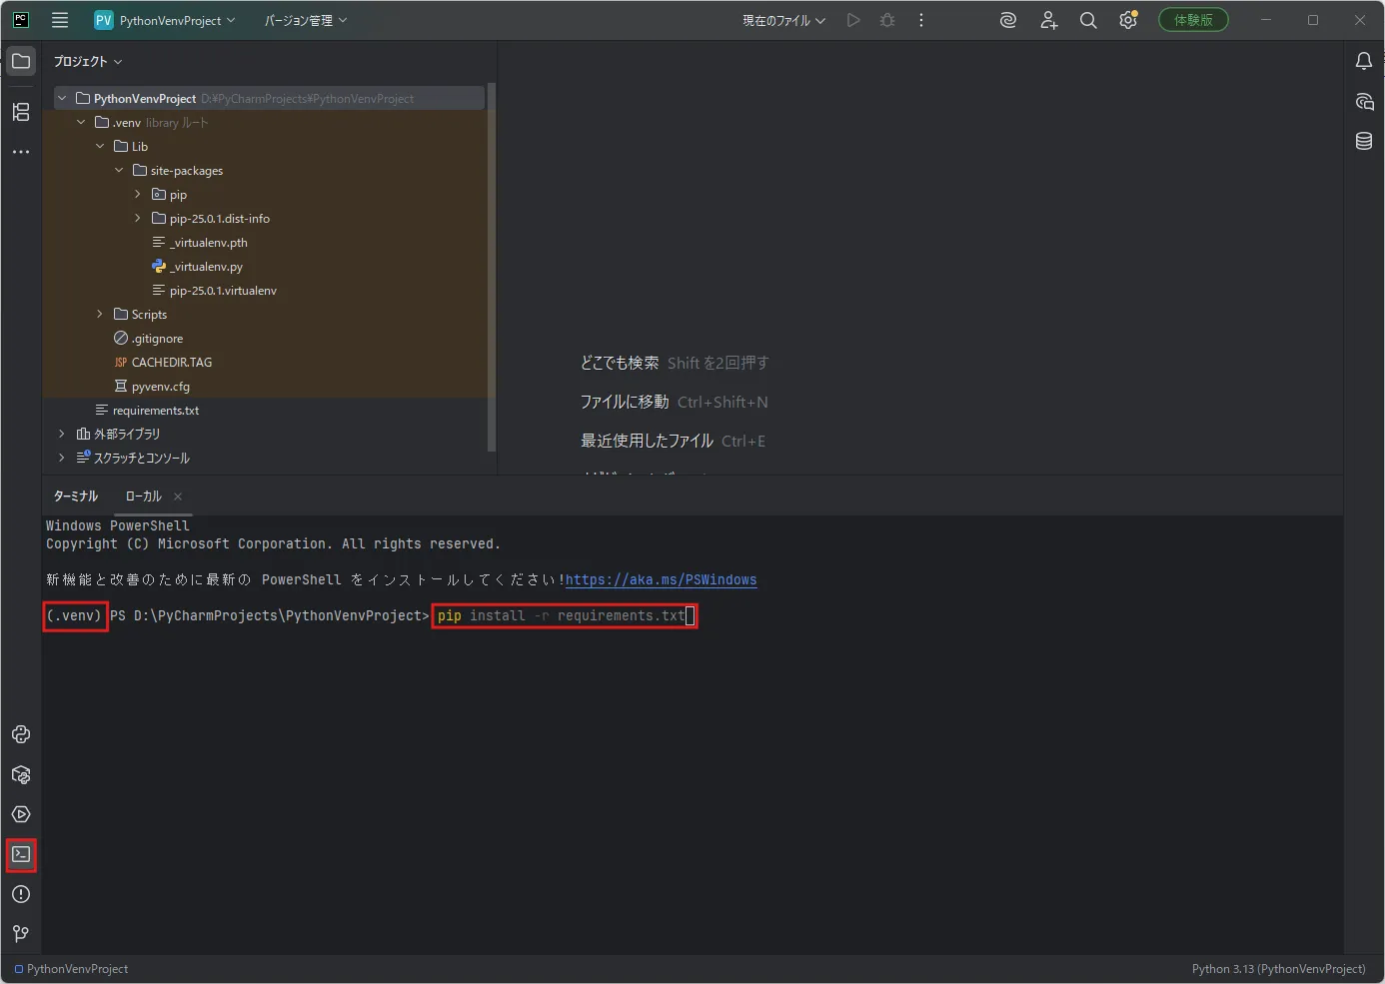Collapse the .venv folder node
1385x984 pixels.
81,122
